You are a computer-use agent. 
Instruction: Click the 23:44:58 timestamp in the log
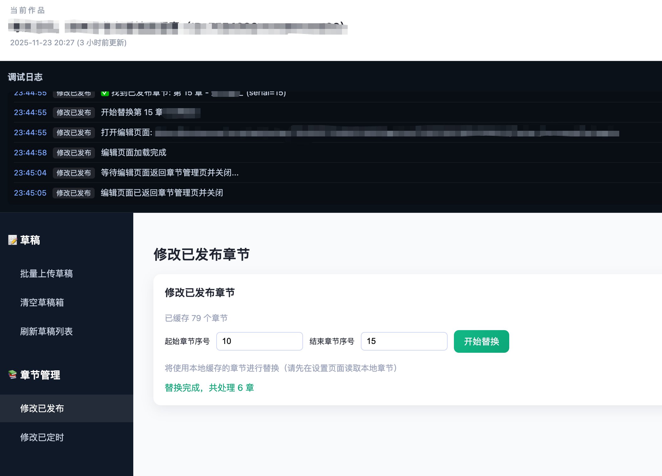(30, 153)
